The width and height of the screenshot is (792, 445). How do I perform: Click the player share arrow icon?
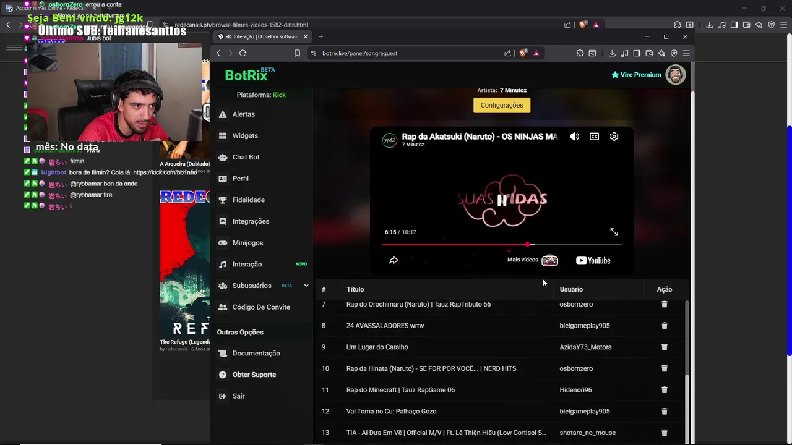(x=394, y=260)
